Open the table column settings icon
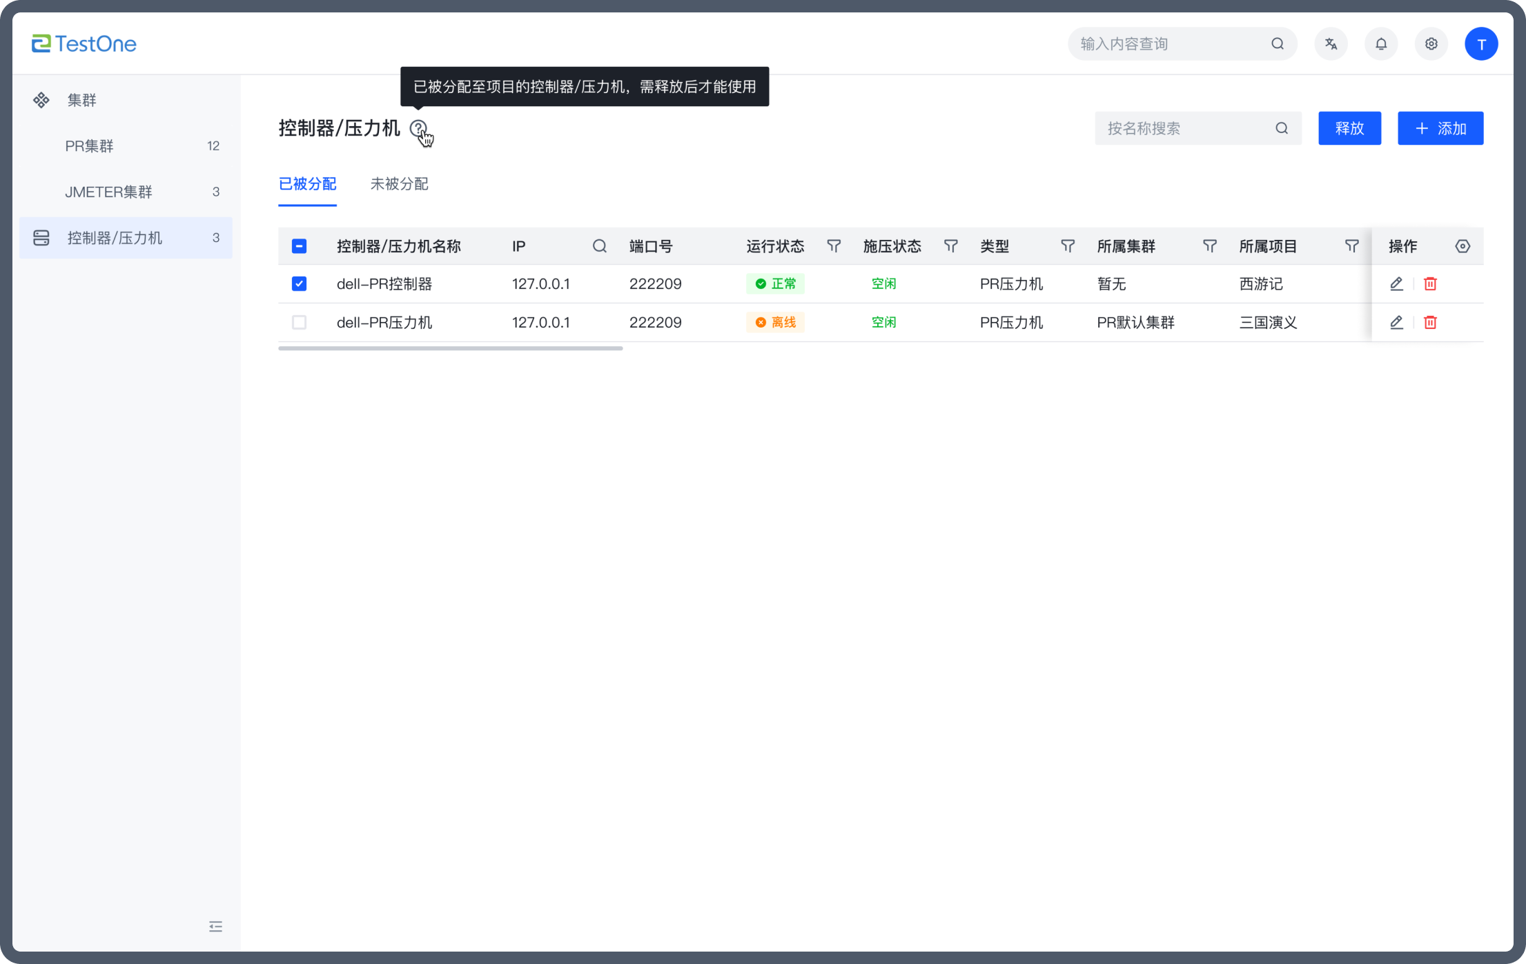This screenshot has width=1526, height=964. tap(1462, 246)
